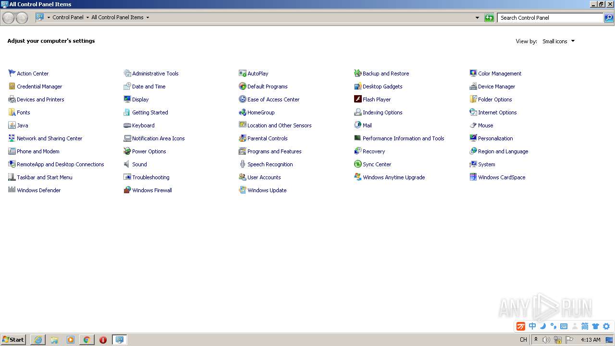Launch Internet Explorer from the taskbar

pyautogui.click(x=38, y=340)
